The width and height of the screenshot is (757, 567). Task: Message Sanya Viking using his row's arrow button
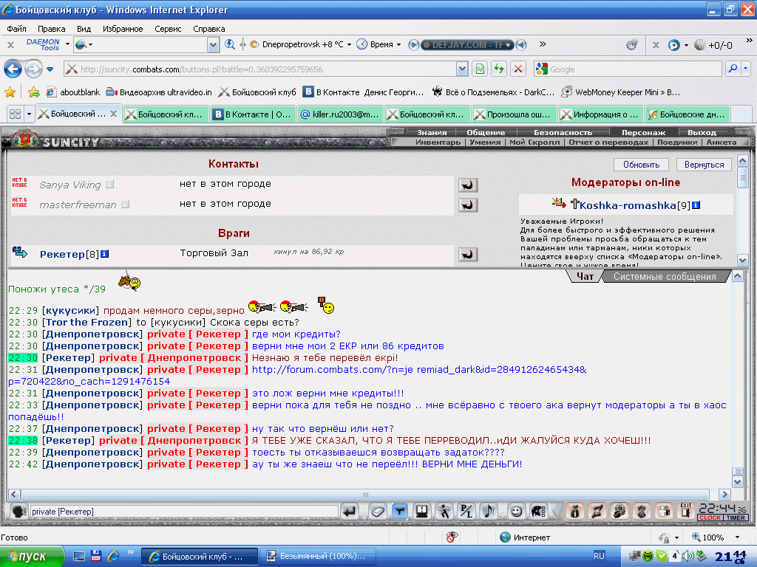[x=468, y=185]
